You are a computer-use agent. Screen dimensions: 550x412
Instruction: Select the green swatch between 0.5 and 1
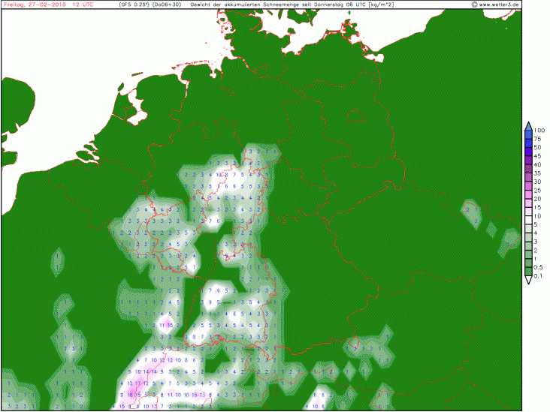pos(528,263)
